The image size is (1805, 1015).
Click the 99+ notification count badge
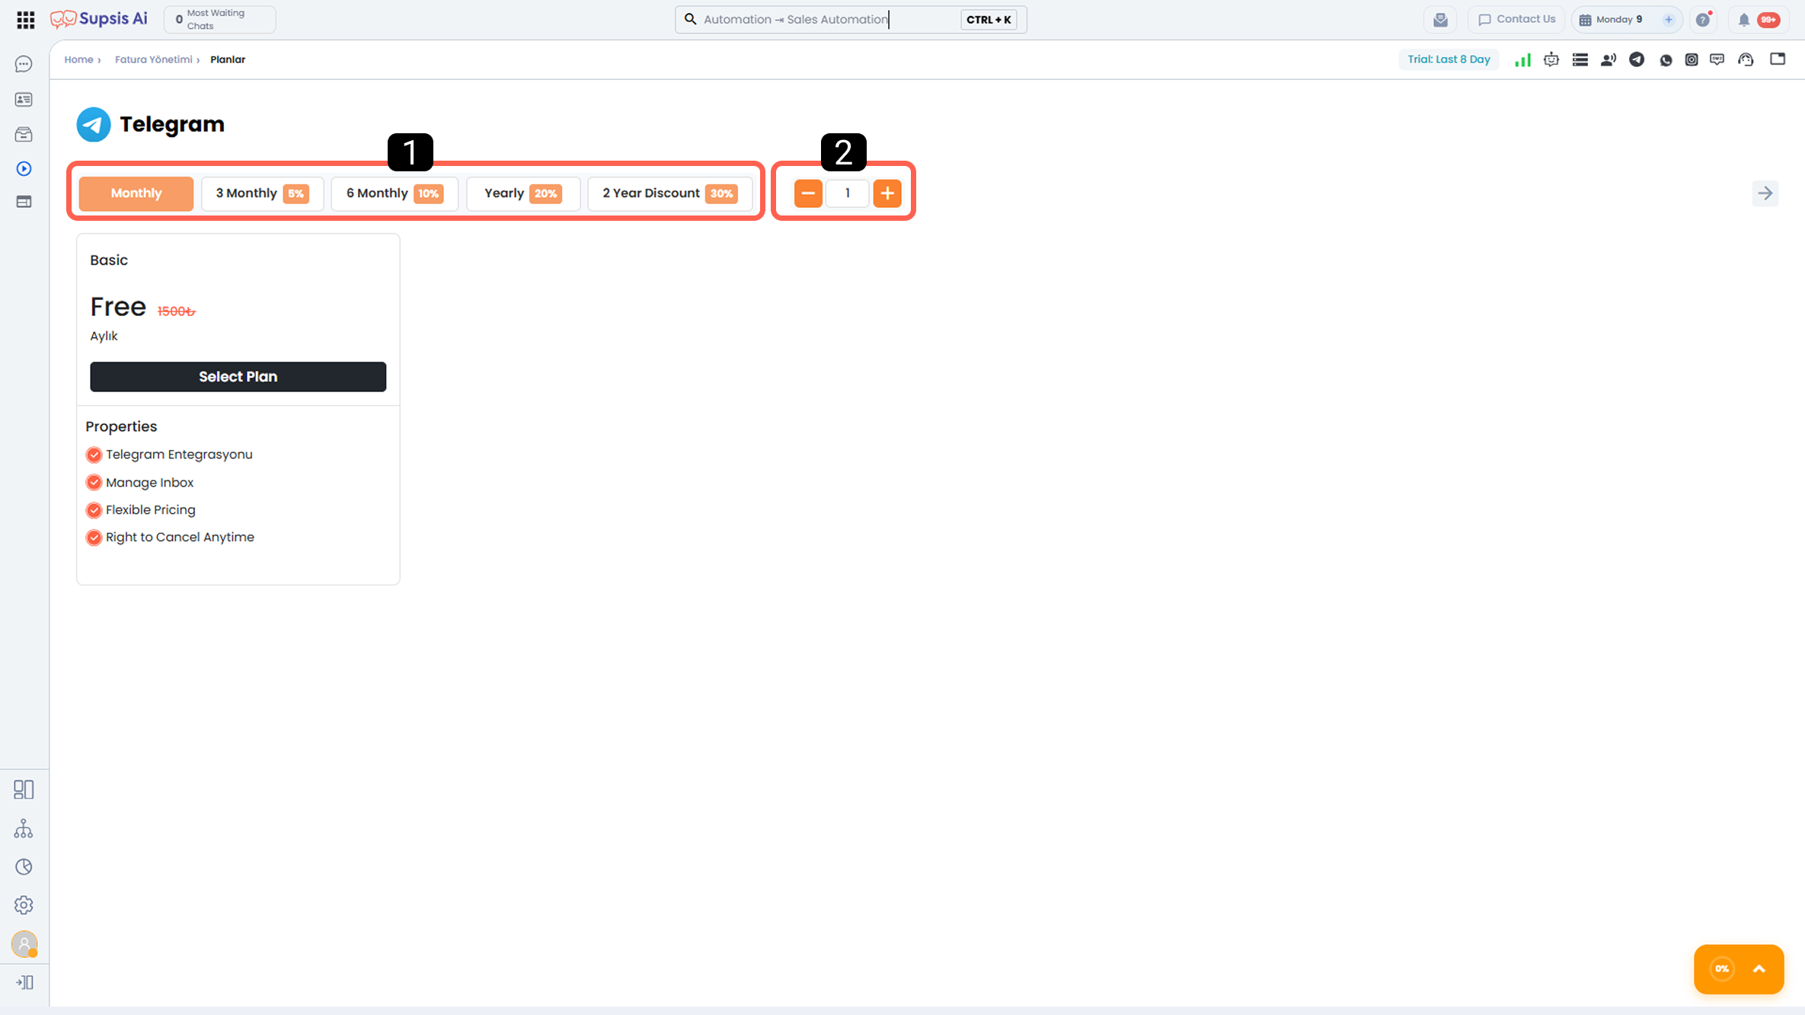(x=1768, y=20)
